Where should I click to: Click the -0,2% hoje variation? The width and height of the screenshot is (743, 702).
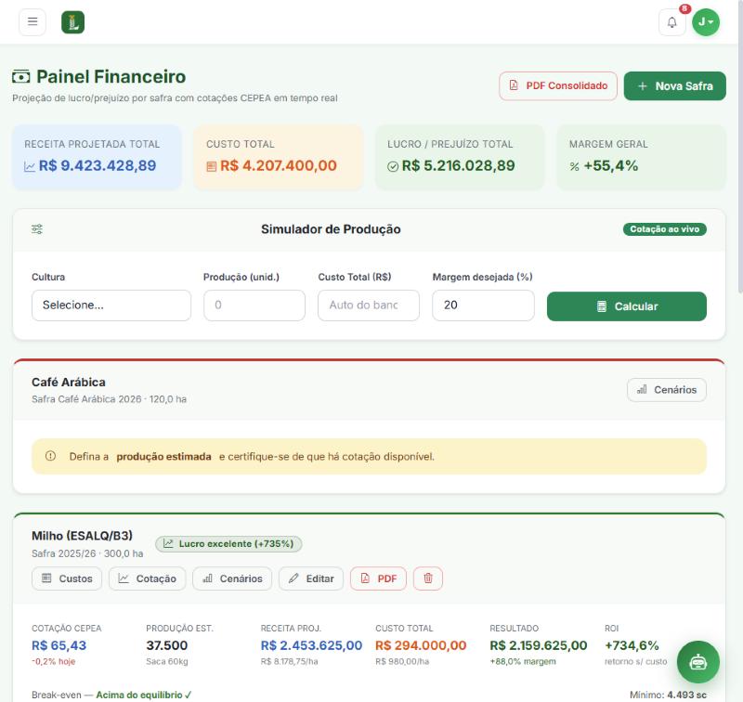pos(54,661)
